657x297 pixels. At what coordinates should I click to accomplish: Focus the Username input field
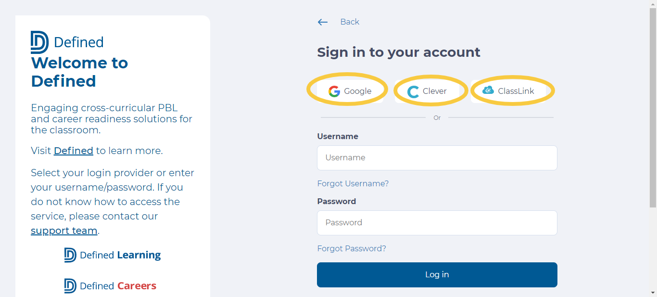[437, 158]
